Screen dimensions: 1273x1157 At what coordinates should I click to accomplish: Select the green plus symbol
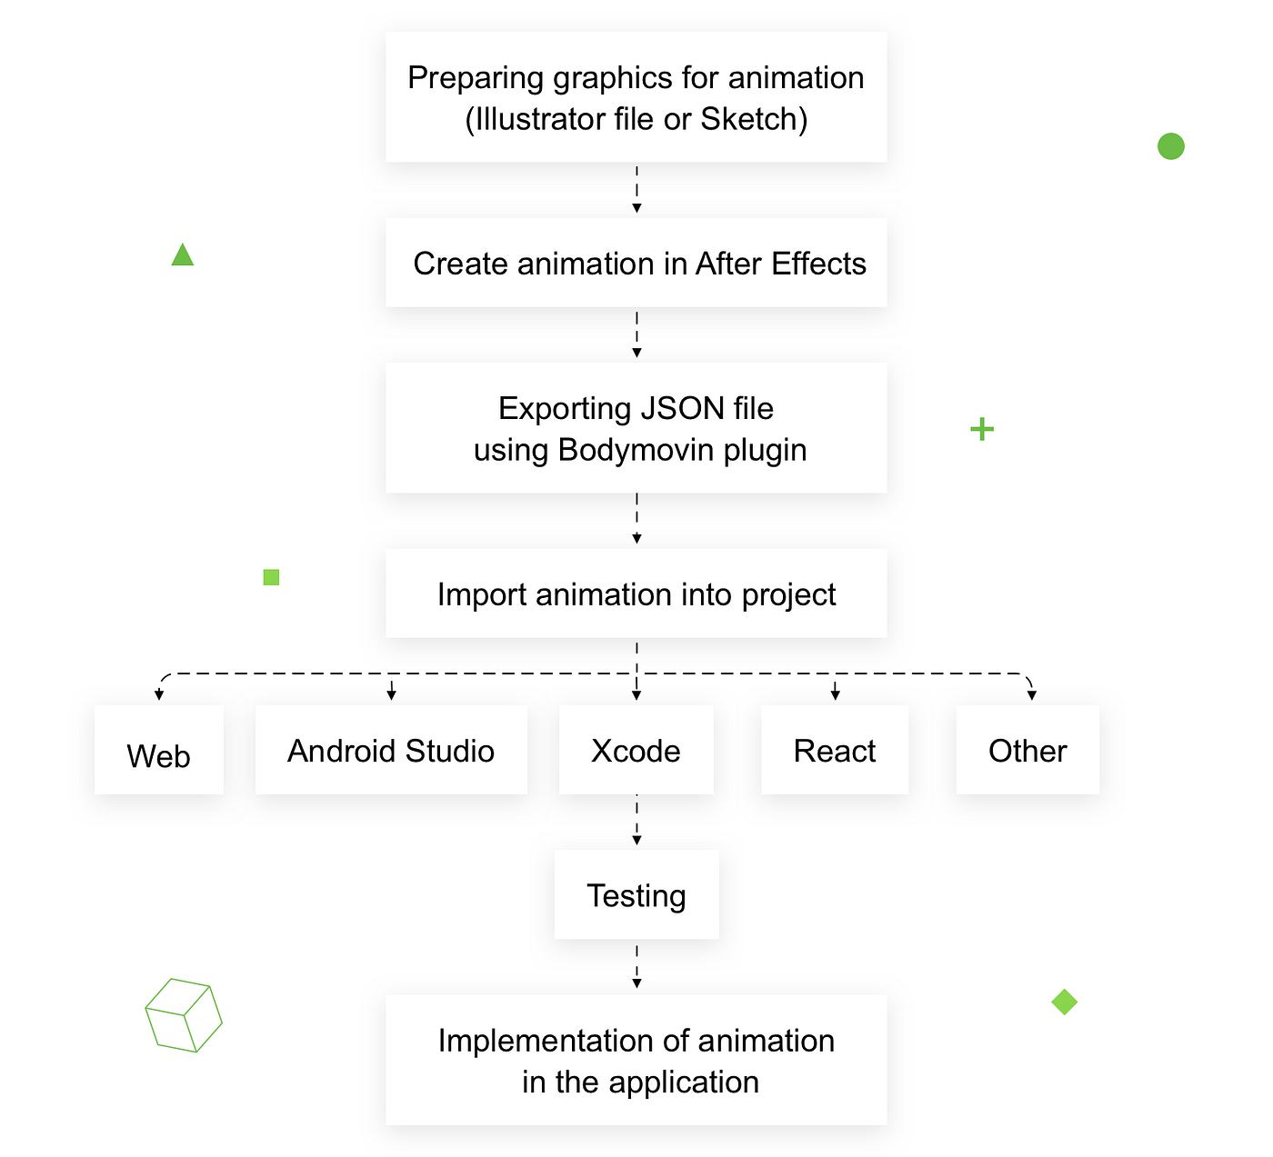(982, 429)
